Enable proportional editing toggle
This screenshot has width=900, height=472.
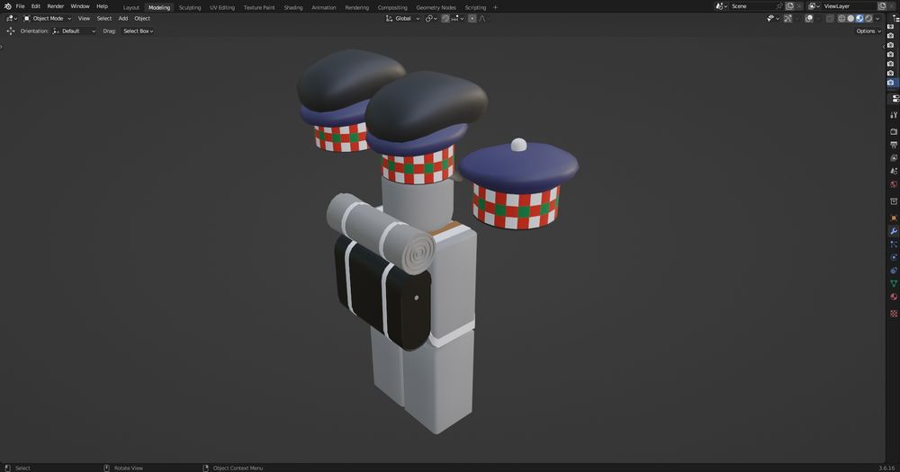472,18
